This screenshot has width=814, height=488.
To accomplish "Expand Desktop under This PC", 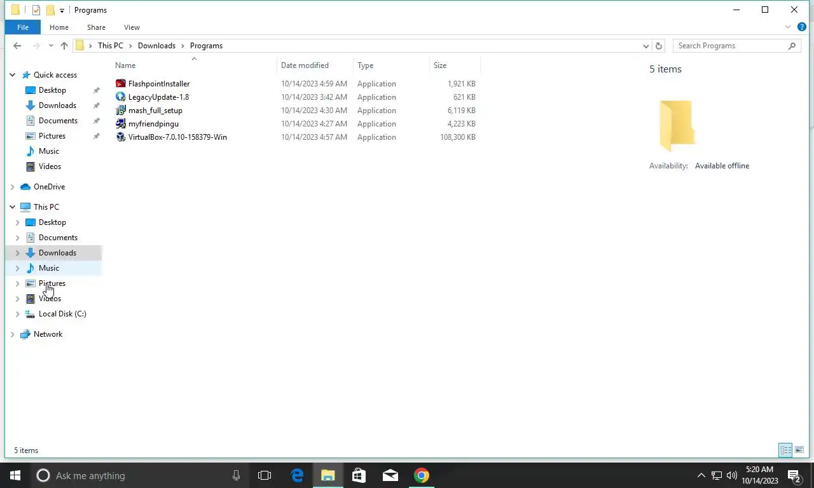I will coord(17,222).
